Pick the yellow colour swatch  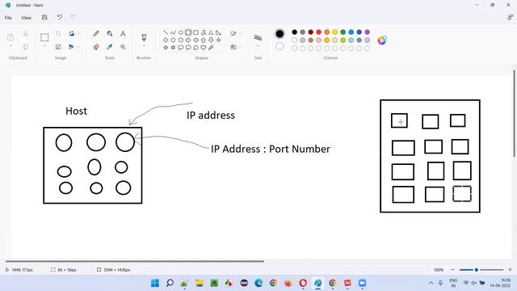click(335, 32)
